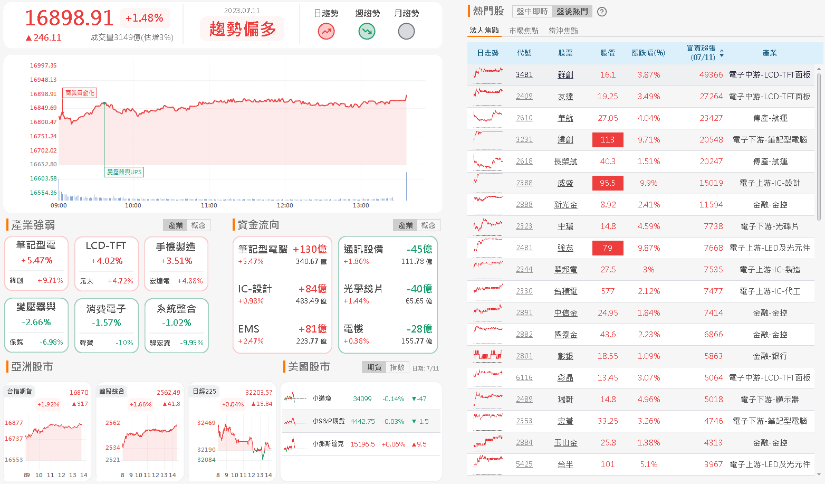This screenshot has height=484, width=825.
Task: Toggle fund flow view to 概念
Action: click(428, 225)
